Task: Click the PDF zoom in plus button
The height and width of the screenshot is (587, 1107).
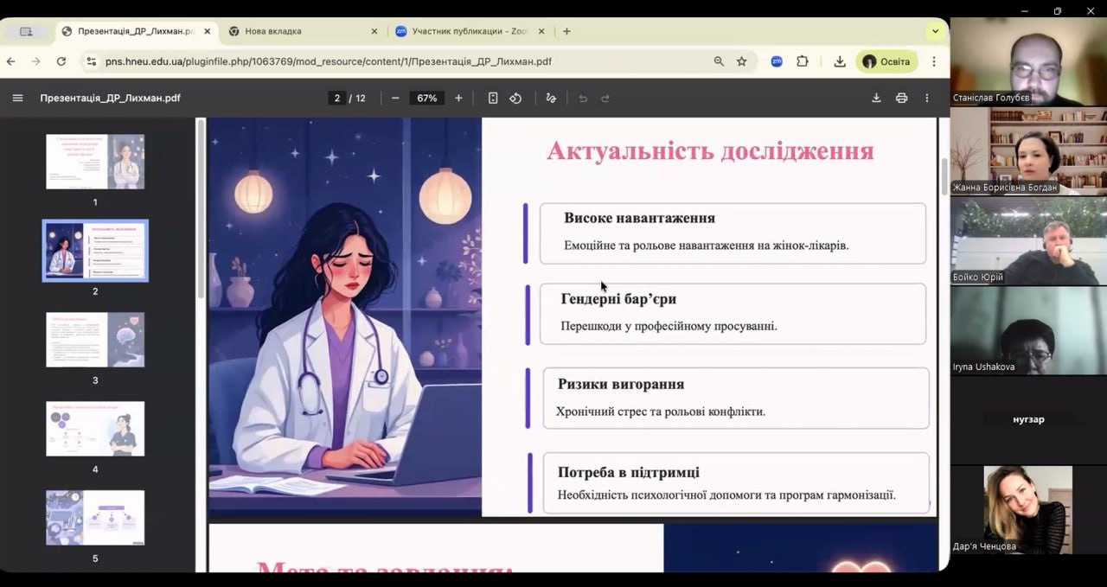Action: (x=458, y=99)
